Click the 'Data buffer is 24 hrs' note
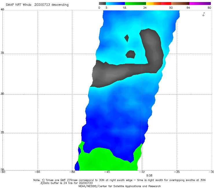 pyautogui.click(x=67, y=183)
